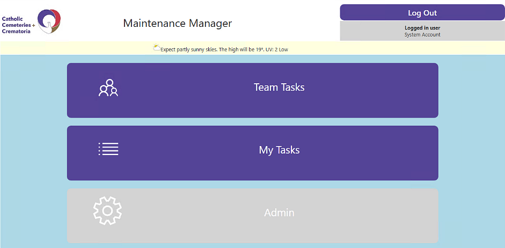This screenshot has height=248, width=505.
Task: Click the Catholic Cemeteries logo emblem
Action: point(49,21)
